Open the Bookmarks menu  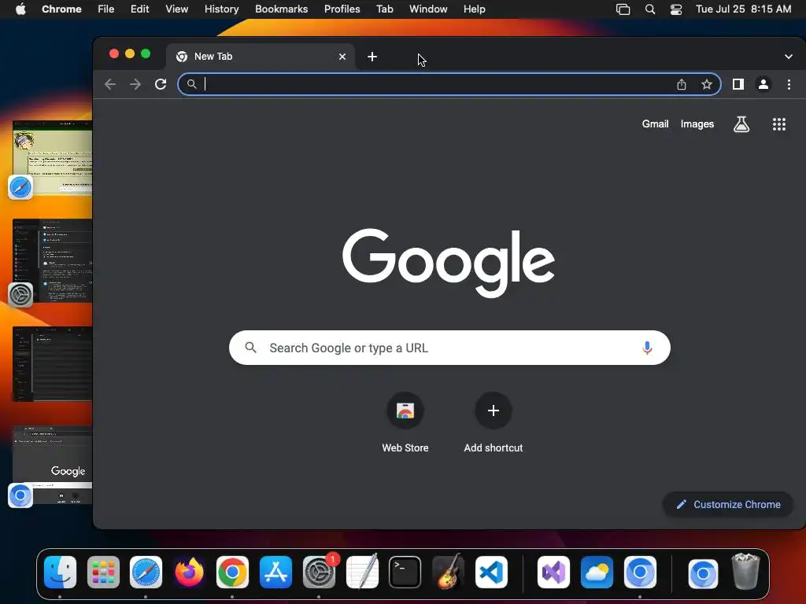coord(282,9)
